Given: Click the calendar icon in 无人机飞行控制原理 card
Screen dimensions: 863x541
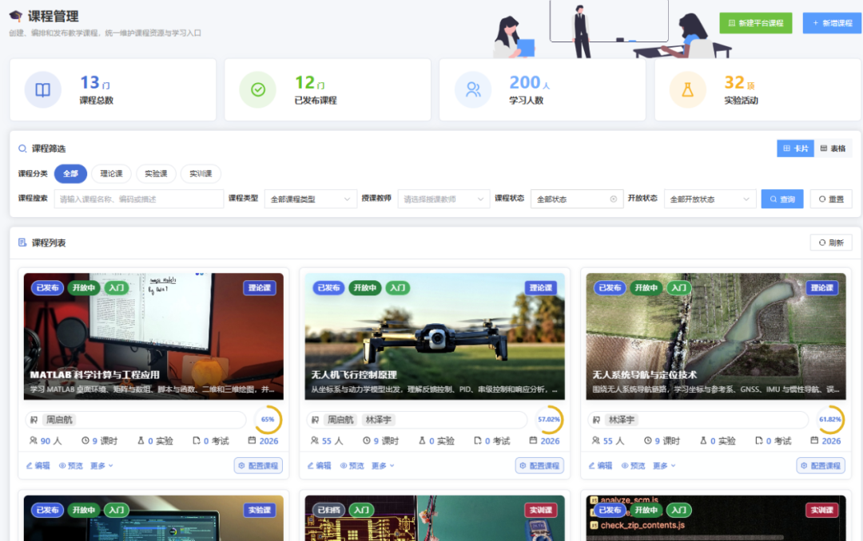Looking at the screenshot, I should pyautogui.click(x=533, y=440).
